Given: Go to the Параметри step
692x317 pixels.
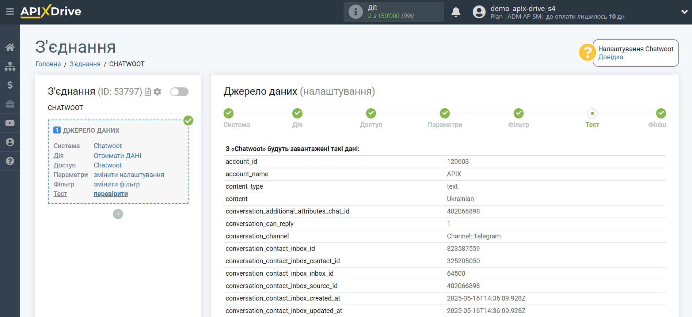Looking at the screenshot, I should click(445, 113).
